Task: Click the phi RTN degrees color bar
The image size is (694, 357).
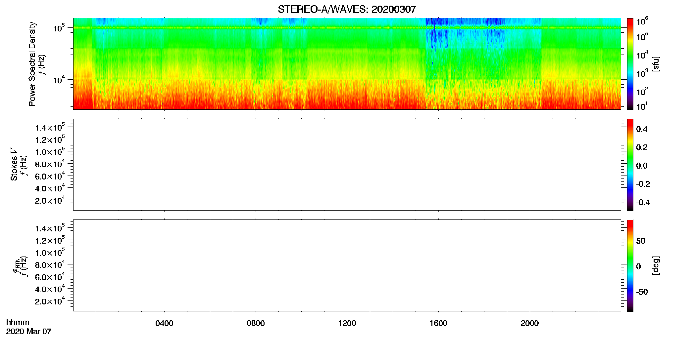Action: pos(630,265)
